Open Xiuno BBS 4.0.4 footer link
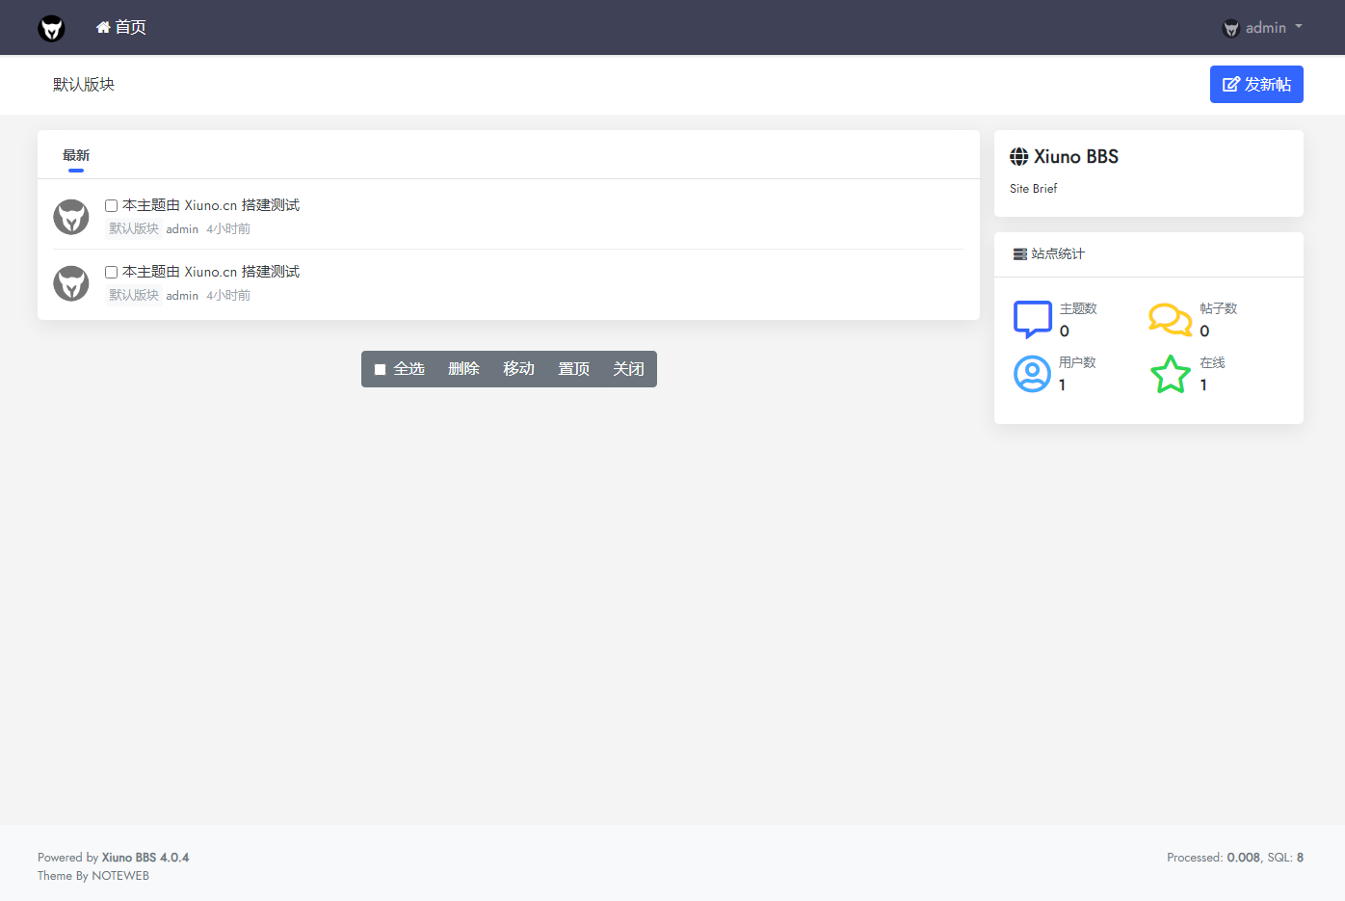The height and width of the screenshot is (901, 1345). 145,858
